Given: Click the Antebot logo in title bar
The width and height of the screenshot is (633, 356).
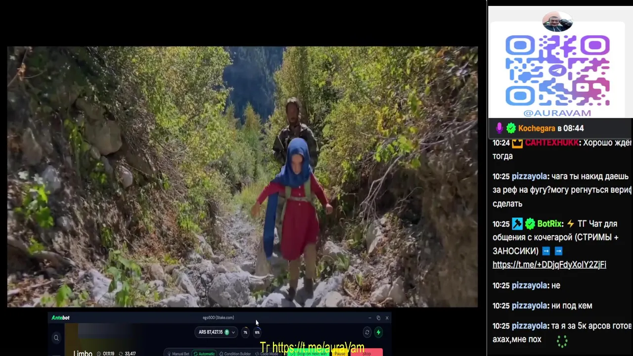Looking at the screenshot, I should click(61, 317).
